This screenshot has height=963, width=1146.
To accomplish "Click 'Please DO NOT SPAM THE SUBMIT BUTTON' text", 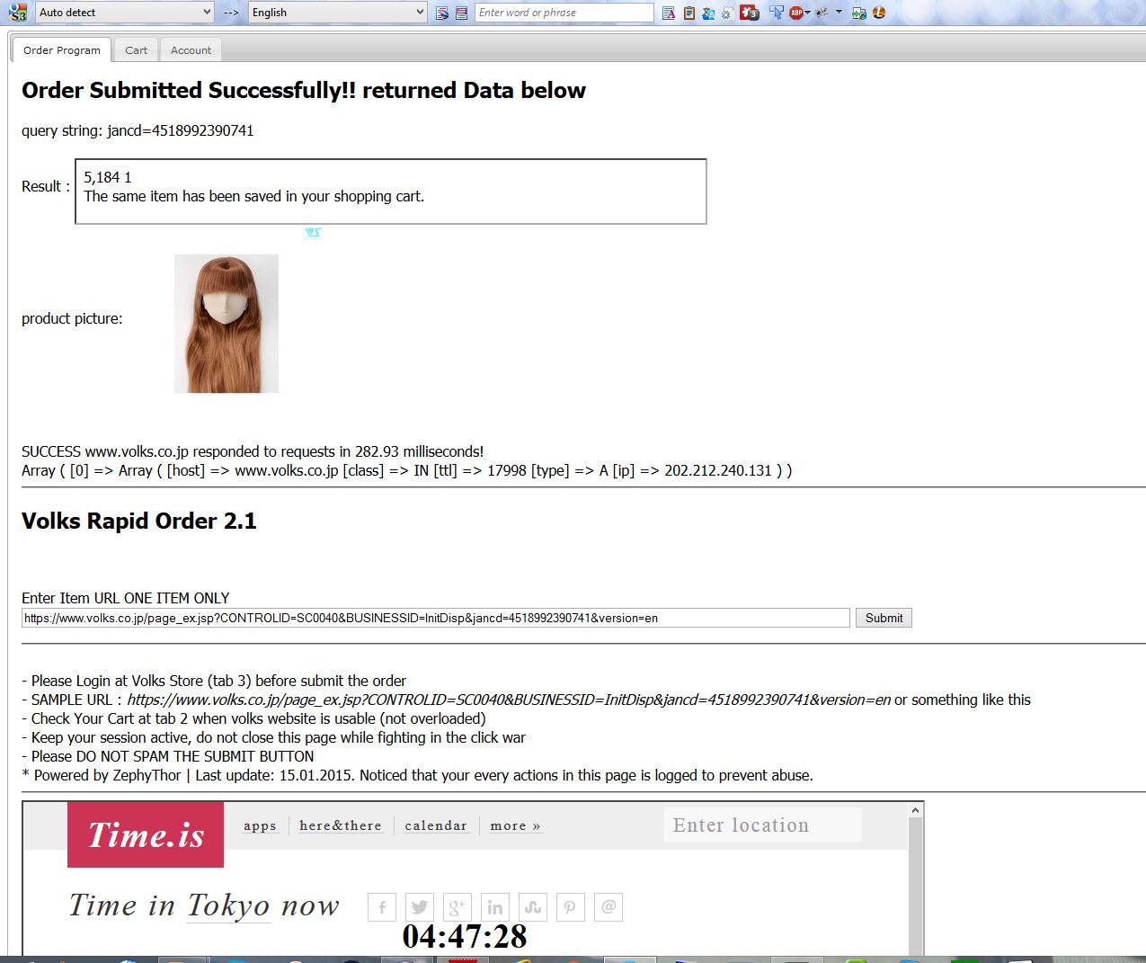I will (x=173, y=756).
